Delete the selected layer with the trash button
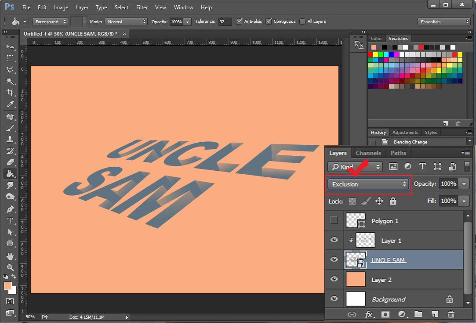Viewport: 476px width, 323px height. tap(451, 315)
